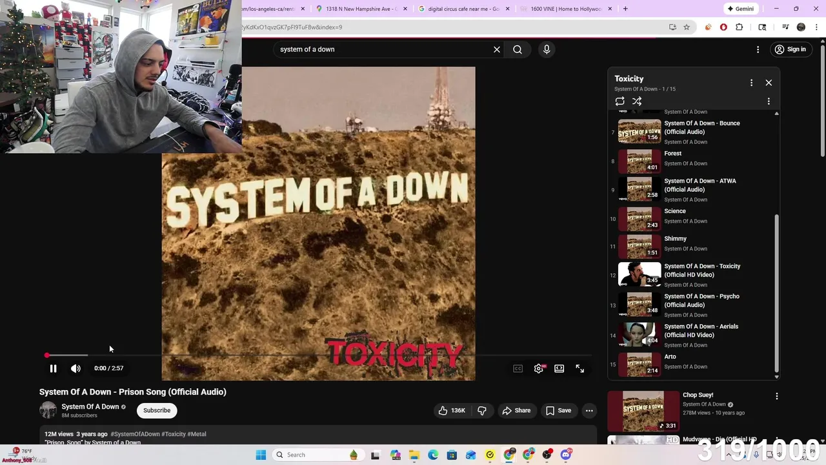Open the System Of A Down channel name link
Screen dimensions: 826x465
[x=90, y=406]
